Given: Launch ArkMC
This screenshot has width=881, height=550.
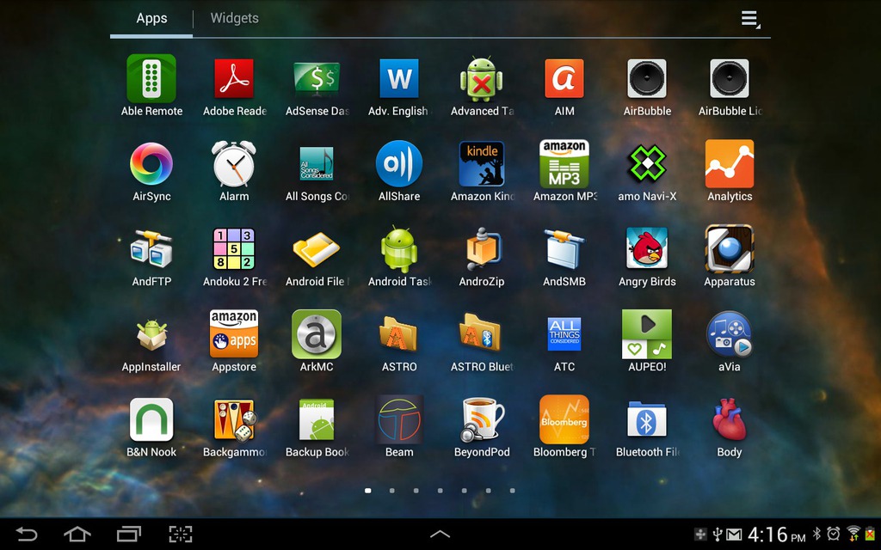Looking at the screenshot, I should (317, 334).
